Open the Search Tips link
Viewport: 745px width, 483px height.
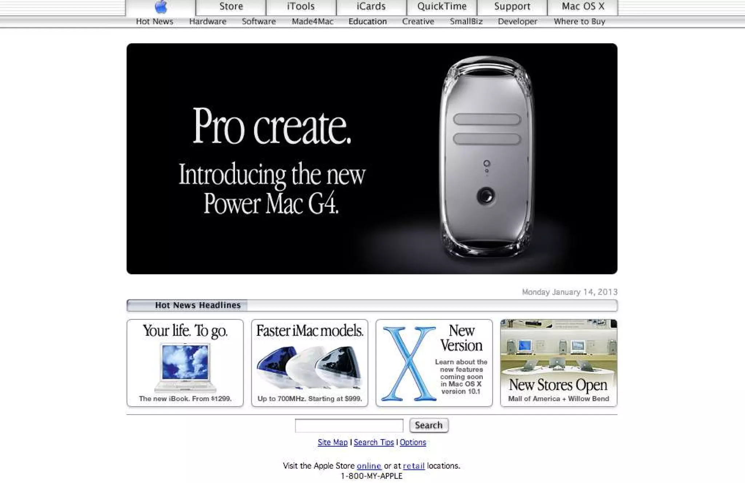374,442
